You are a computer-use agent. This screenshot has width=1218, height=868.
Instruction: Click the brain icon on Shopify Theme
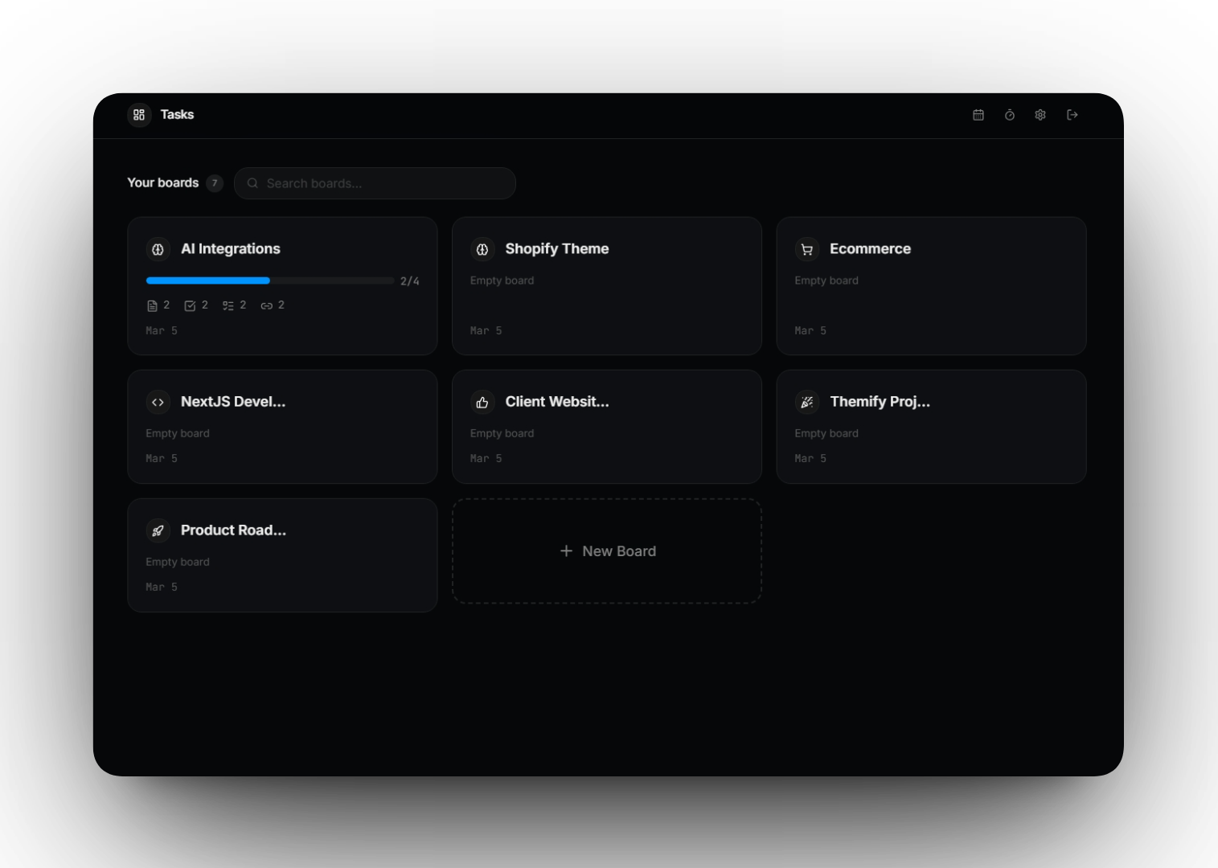482,249
